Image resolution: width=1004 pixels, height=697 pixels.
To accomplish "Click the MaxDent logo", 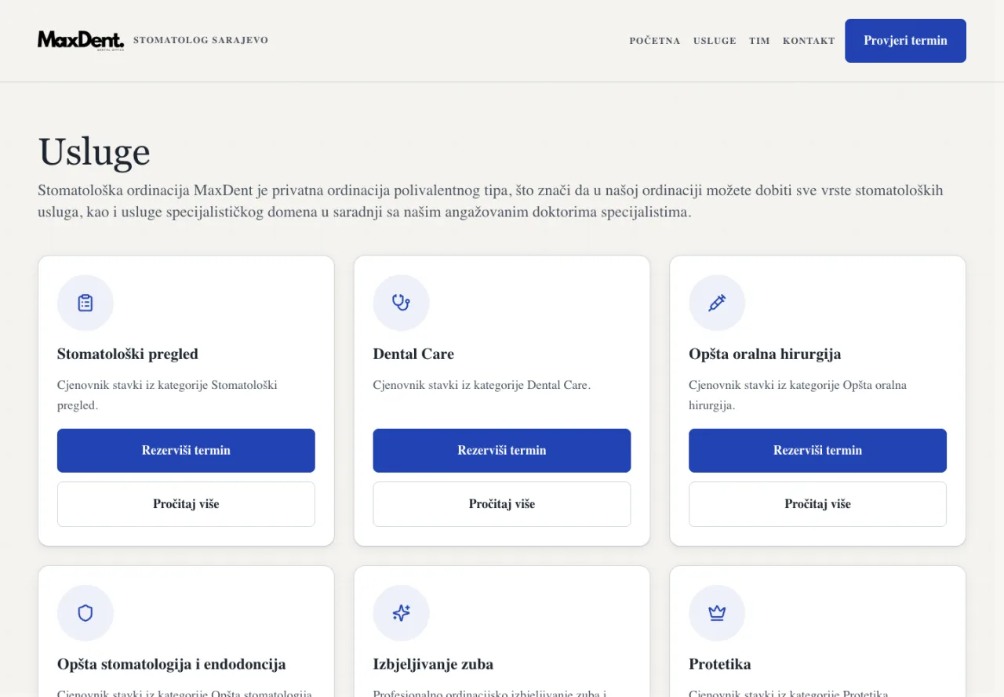I will coord(81,40).
